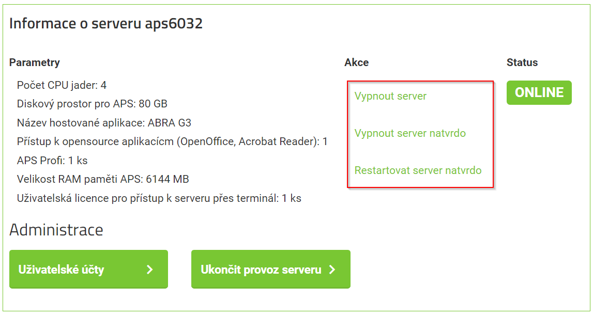Click the Parametry column heading

[35, 62]
